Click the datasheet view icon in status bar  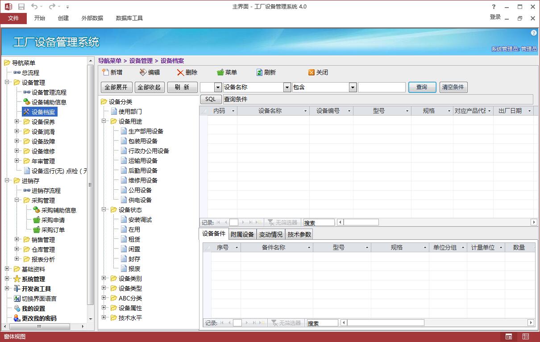coord(525,336)
